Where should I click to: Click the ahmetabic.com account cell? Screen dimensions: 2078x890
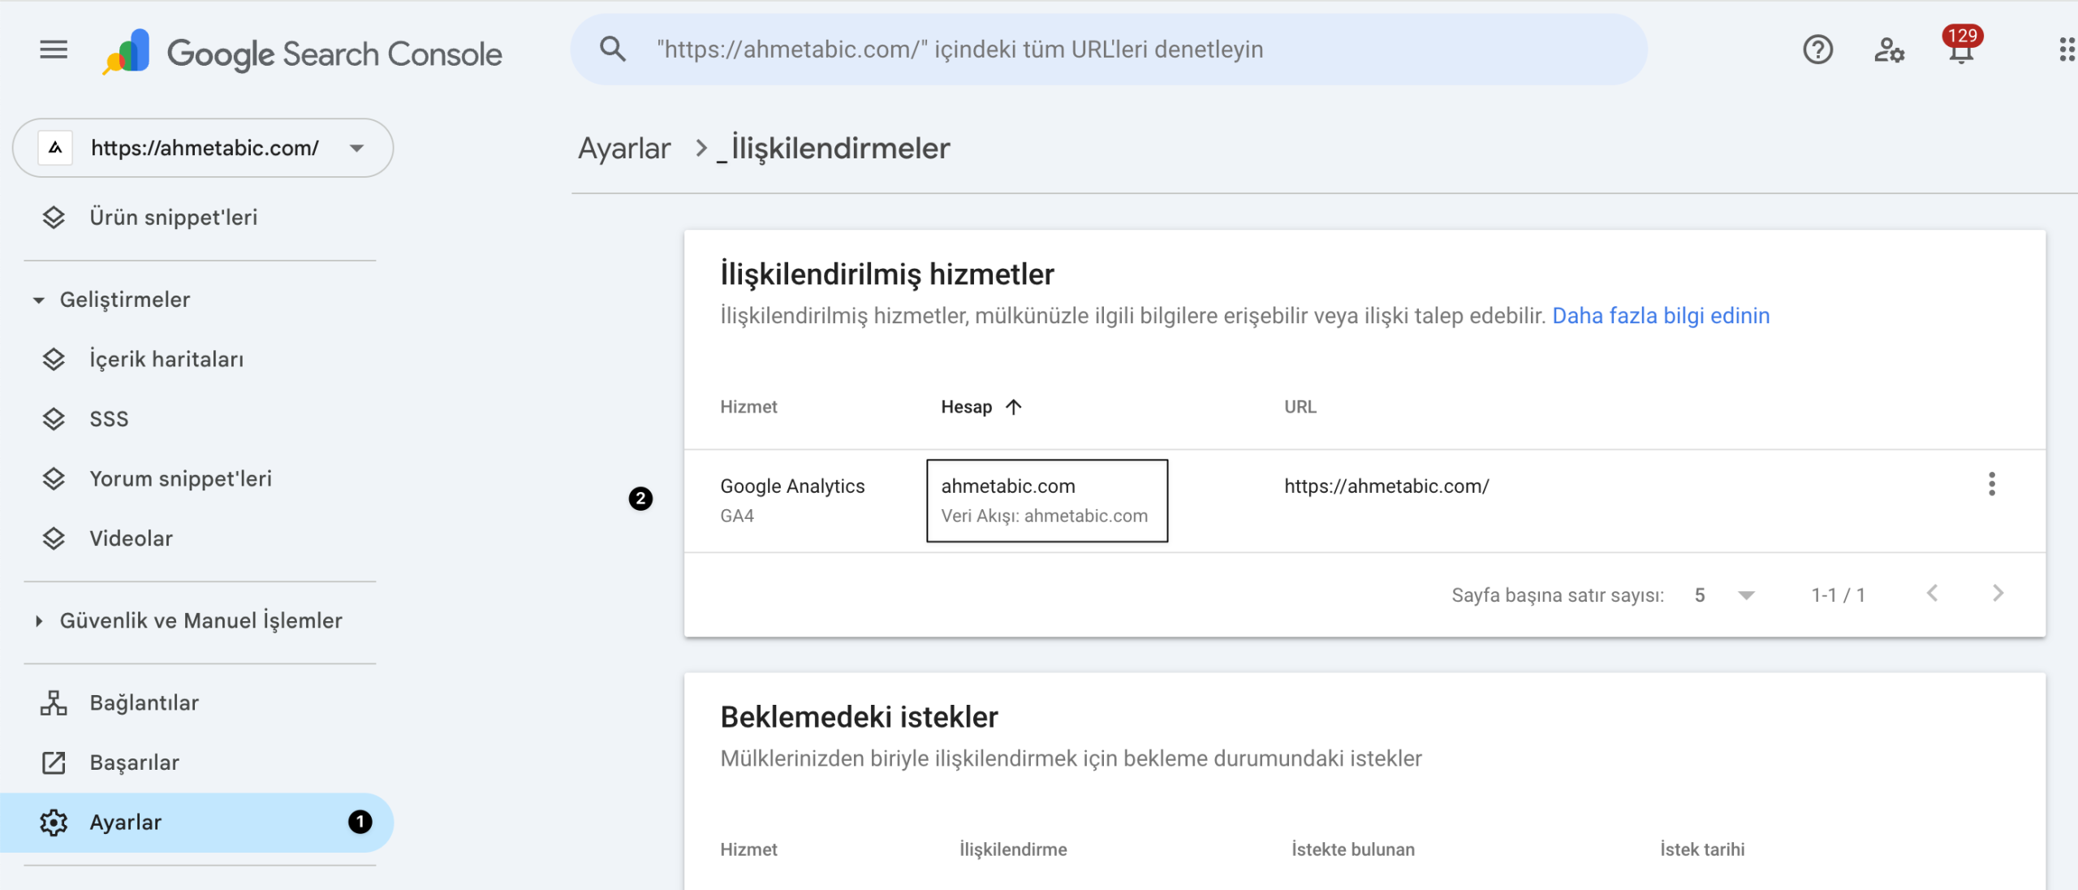click(x=1047, y=500)
